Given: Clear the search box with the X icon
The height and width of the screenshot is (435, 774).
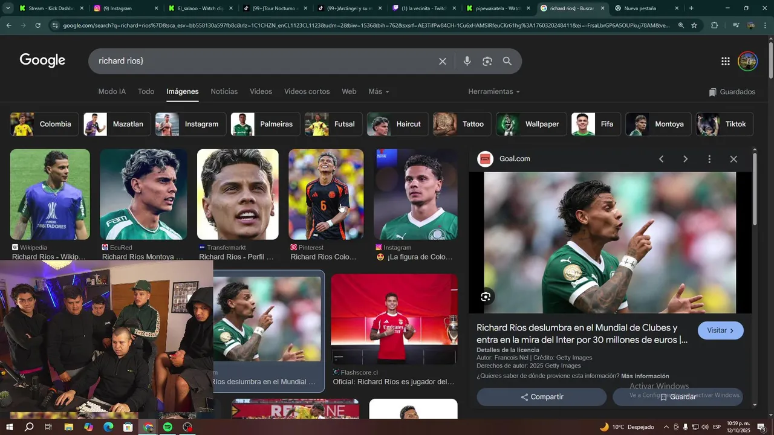Looking at the screenshot, I should click(443, 61).
